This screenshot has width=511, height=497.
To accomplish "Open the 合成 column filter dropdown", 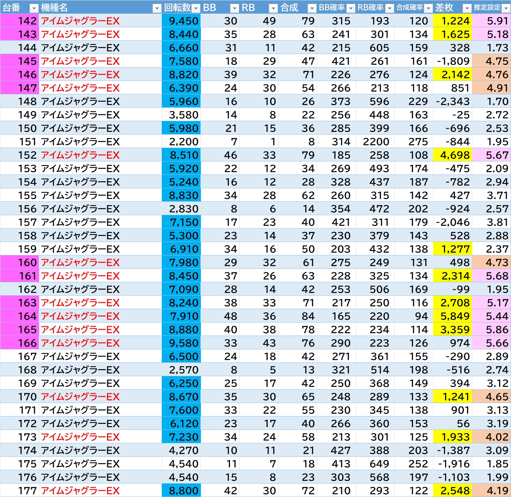I will tap(312, 8).
